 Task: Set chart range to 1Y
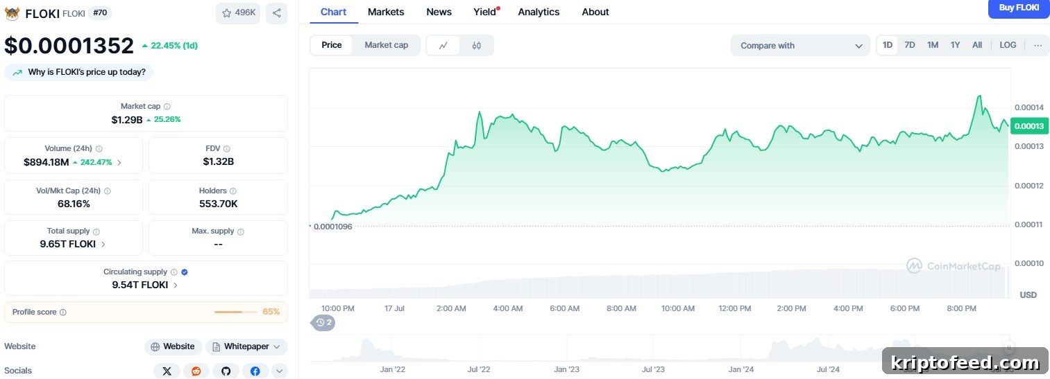click(956, 45)
